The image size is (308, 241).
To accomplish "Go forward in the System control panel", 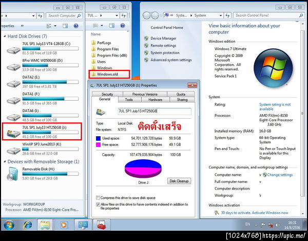I will coord(155,15).
